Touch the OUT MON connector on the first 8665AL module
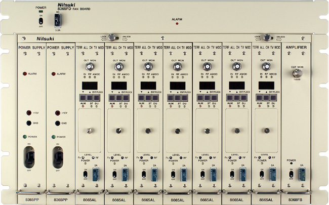Image resolution: width=329 pixels, height=205 pixels. [90, 67]
